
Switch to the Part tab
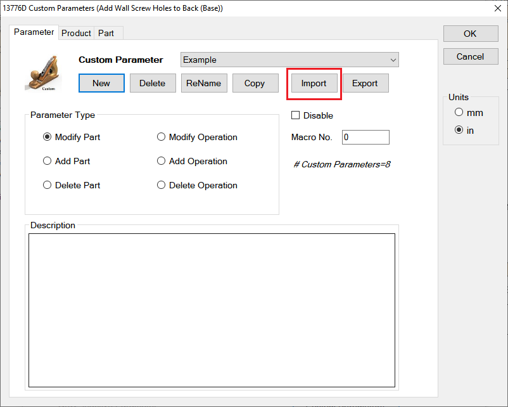click(x=106, y=33)
